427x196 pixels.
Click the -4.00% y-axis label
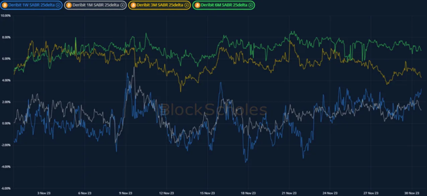(6, 167)
